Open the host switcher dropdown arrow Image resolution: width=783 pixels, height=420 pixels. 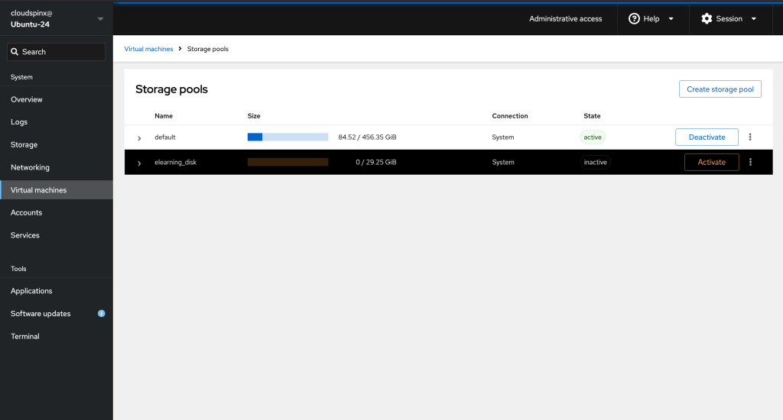pos(100,19)
